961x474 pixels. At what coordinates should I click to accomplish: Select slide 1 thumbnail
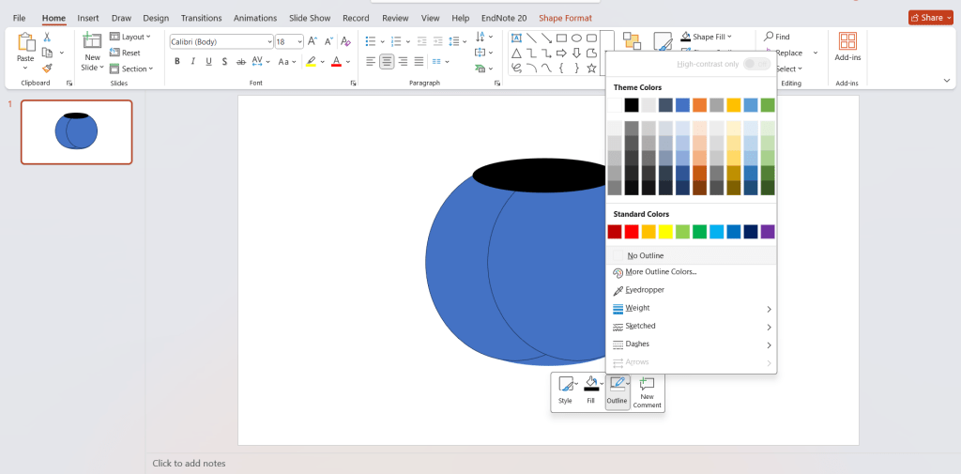[x=77, y=131]
